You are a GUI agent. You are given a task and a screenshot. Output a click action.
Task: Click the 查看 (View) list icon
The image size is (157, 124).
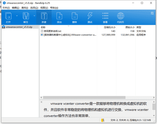click(105, 16)
